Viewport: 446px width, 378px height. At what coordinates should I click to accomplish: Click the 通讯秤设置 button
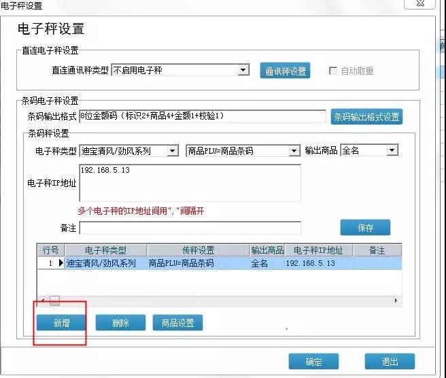[x=285, y=71]
